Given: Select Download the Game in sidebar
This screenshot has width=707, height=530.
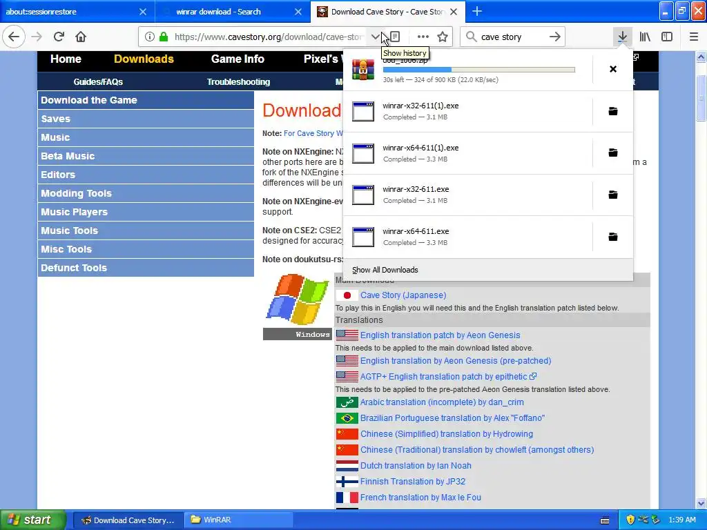Looking at the screenshot, I should [x=146, y=100].
